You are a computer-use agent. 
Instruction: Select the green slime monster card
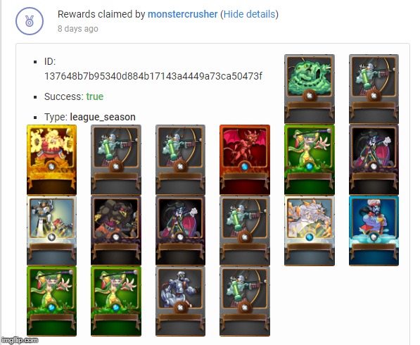coord(310,89)
